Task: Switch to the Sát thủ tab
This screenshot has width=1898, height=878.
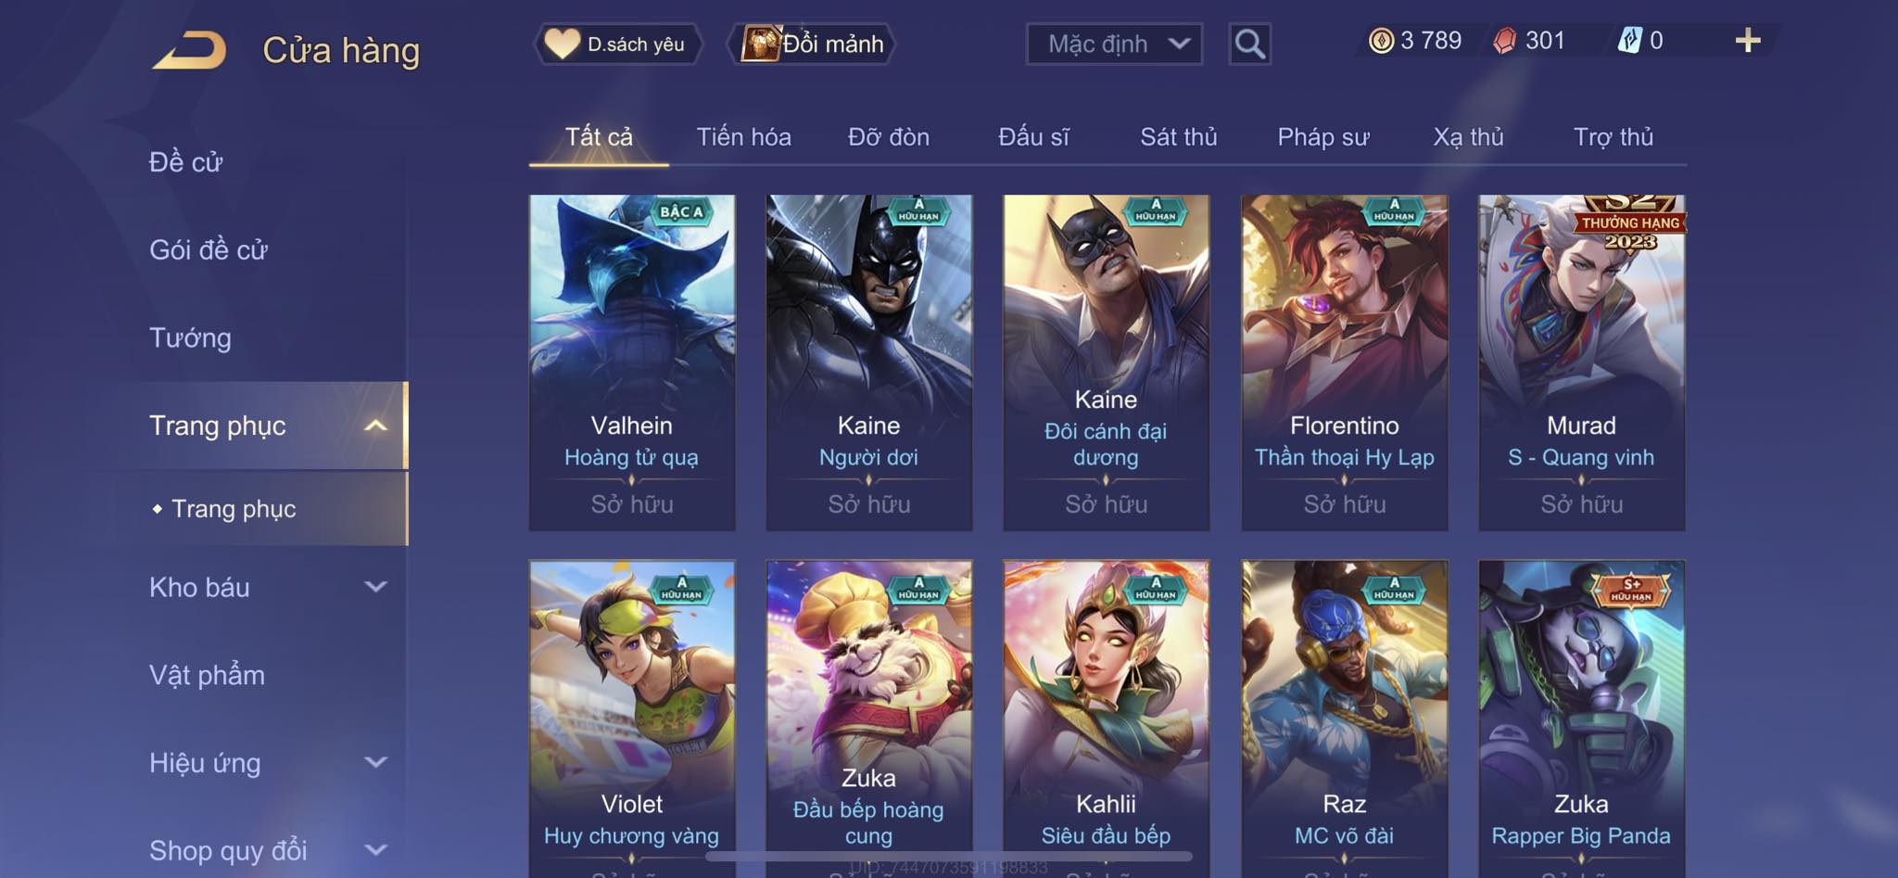Action: pyautogui.click(x=1178, y=137)
